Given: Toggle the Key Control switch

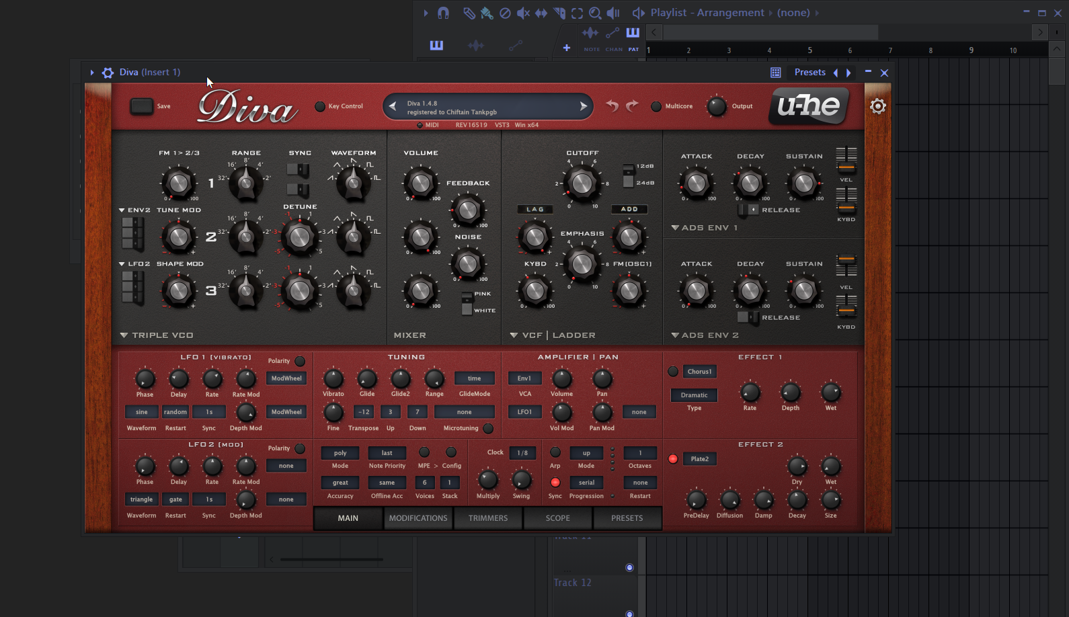Looking at the screenshot, I should coord(320,106).
